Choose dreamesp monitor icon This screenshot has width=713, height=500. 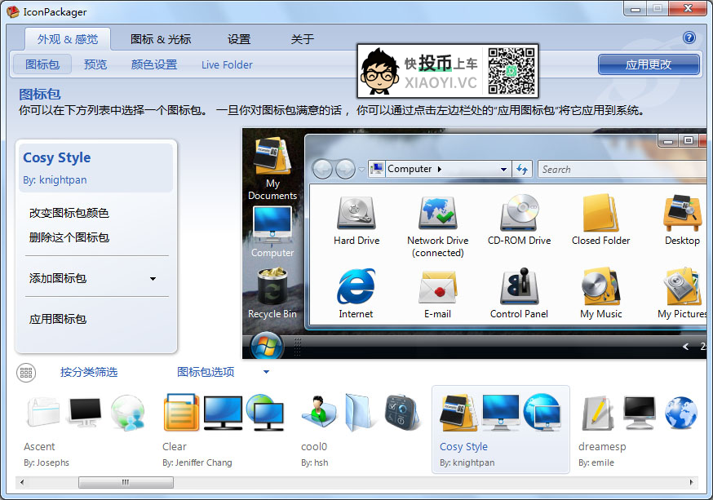pyautogui.click(x=640, y=413)
